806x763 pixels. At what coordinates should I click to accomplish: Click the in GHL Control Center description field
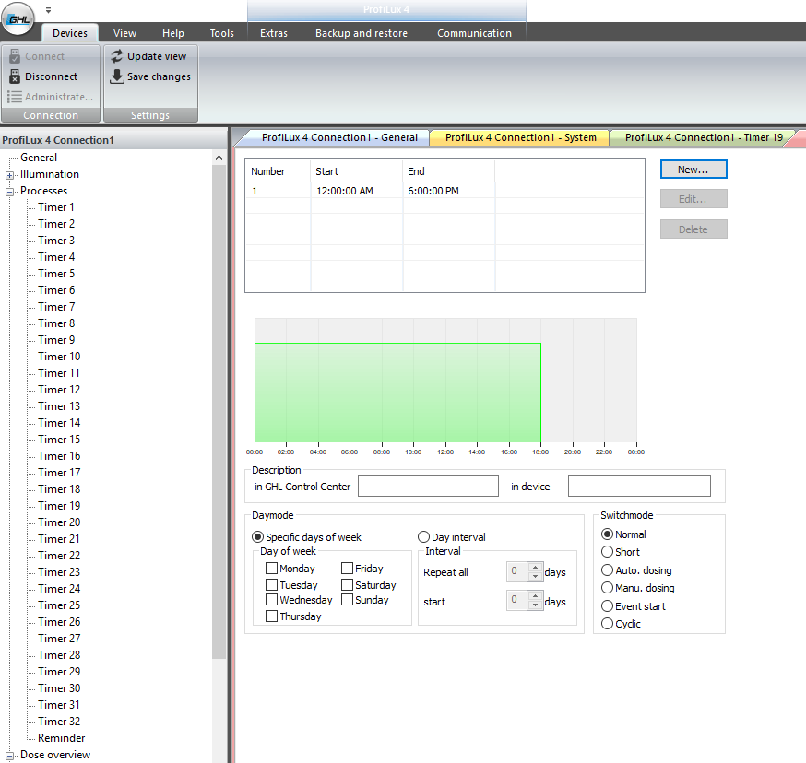coord(428,486)
